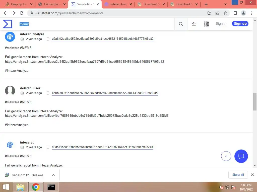Go back with browser back arrow

point(6,13)
